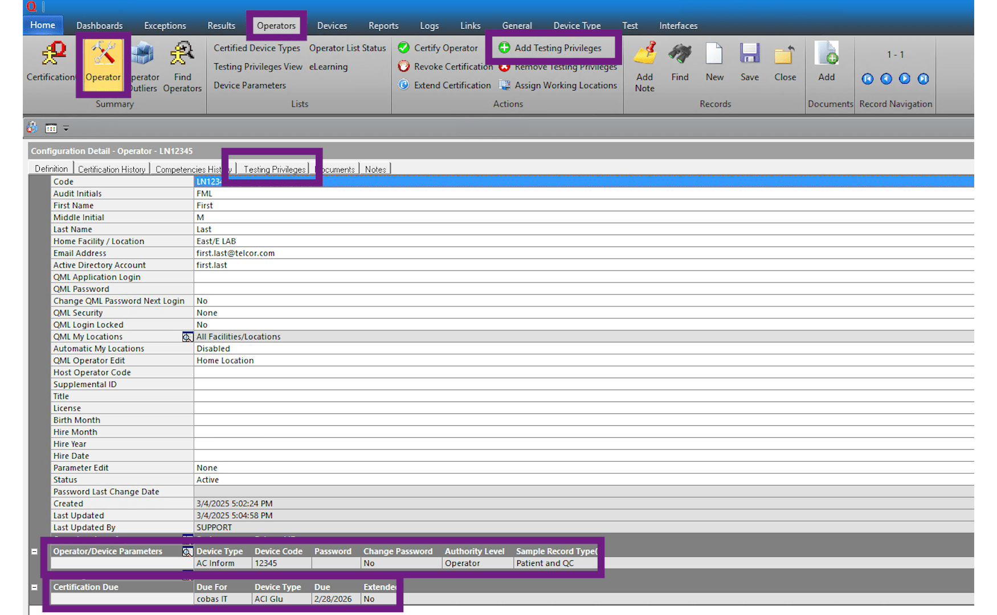Click the calendar icon in quick toolbar
The height and width of the screenshot is (615, 997).
pyautogui.click(x=51, y=128)
